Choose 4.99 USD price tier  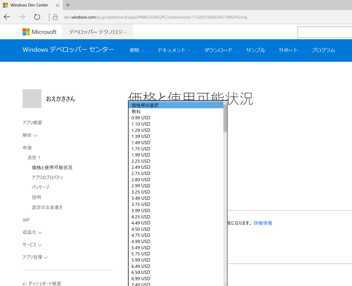[x=176, y=241]
